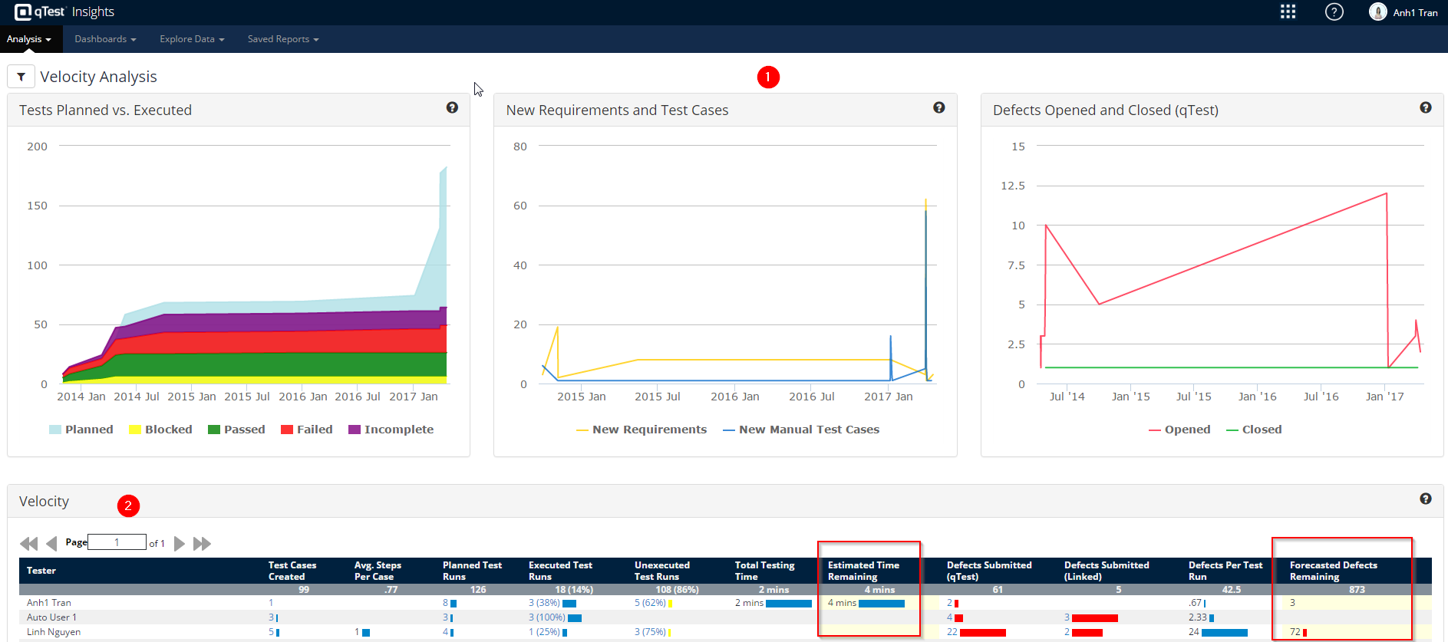The image size is (1448, 642).
Task: Expand the Explore Data dropdown
Action: [192, 39]
